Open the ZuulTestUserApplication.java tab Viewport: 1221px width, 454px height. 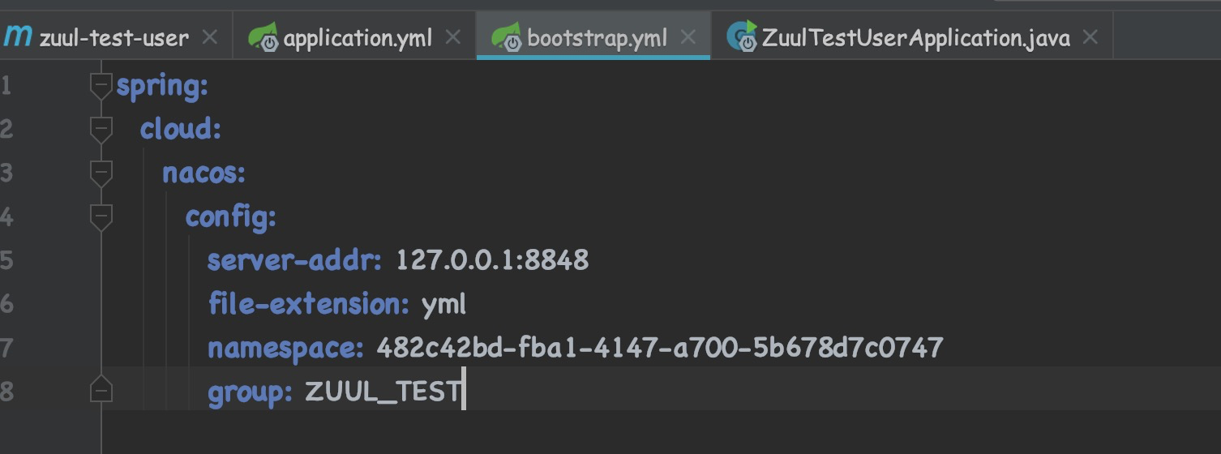click(x=915, y=37)
